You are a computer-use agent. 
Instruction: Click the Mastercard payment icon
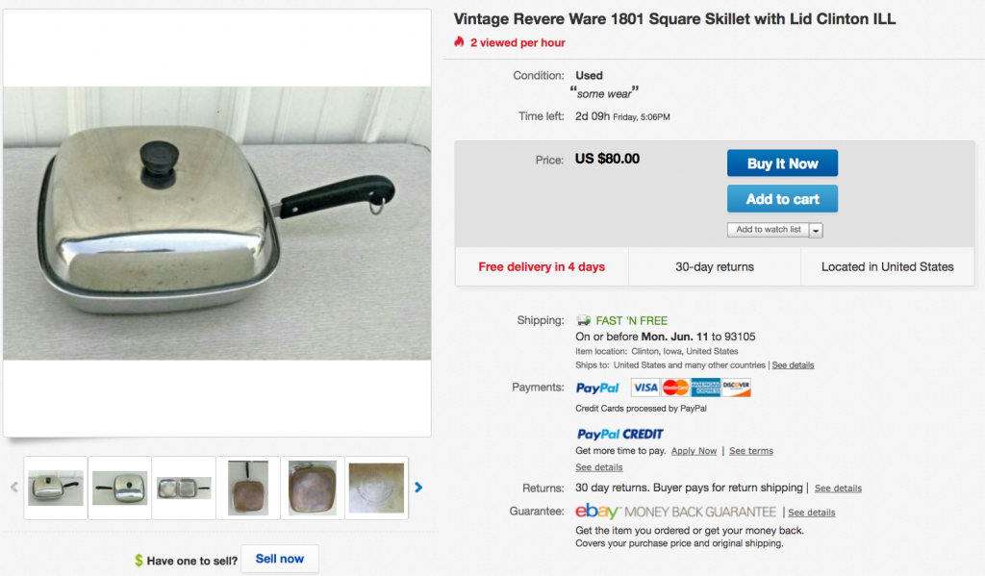(x=675, y=388)
